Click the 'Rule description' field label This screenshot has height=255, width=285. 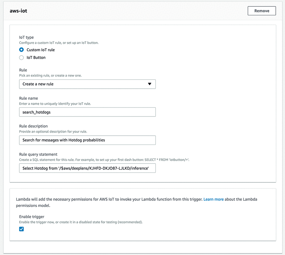[x=33, y=126]
